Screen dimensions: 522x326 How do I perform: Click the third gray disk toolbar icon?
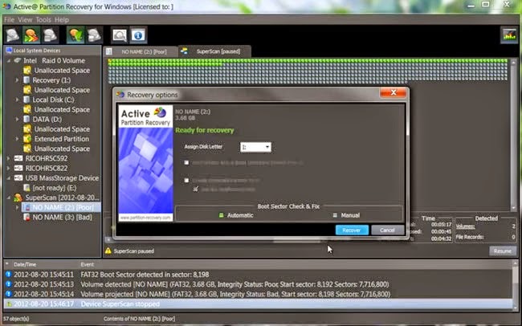click(x=51, y=35)
